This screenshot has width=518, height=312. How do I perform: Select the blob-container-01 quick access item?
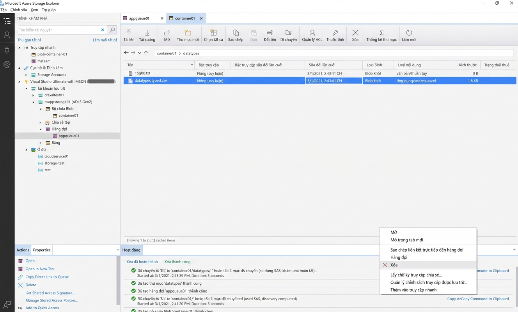[52, 54]
